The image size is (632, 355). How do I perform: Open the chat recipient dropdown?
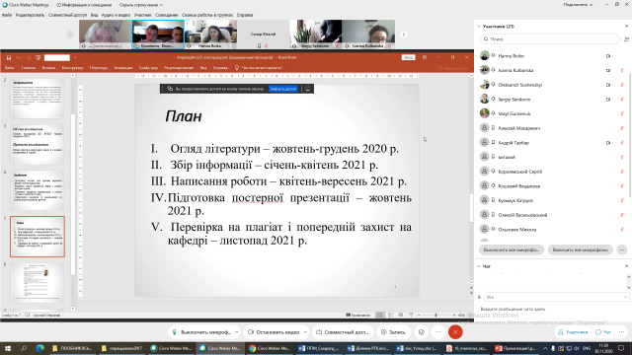(x=556, y=297)
